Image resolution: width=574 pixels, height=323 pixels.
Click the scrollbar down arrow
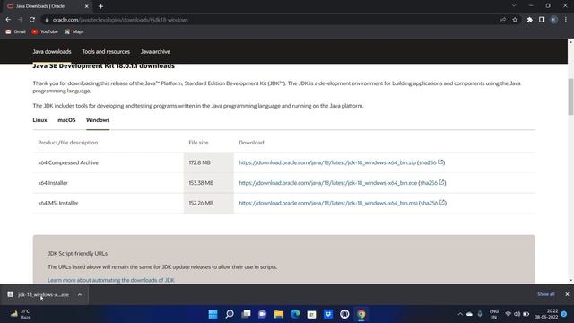(570, 281)
